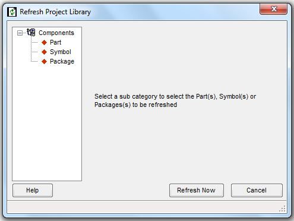Open Help for this dialog
Screen dimensions: 294x221
(33, 190)
